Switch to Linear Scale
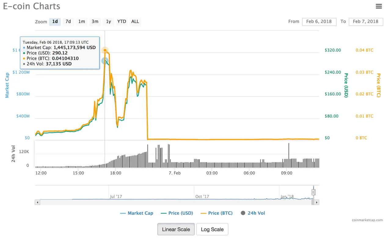 click(176, 229)
